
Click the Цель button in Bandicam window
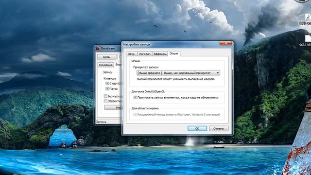point(107,57)
